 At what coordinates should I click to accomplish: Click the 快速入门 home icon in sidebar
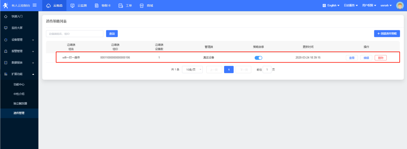tap(5, 16)
